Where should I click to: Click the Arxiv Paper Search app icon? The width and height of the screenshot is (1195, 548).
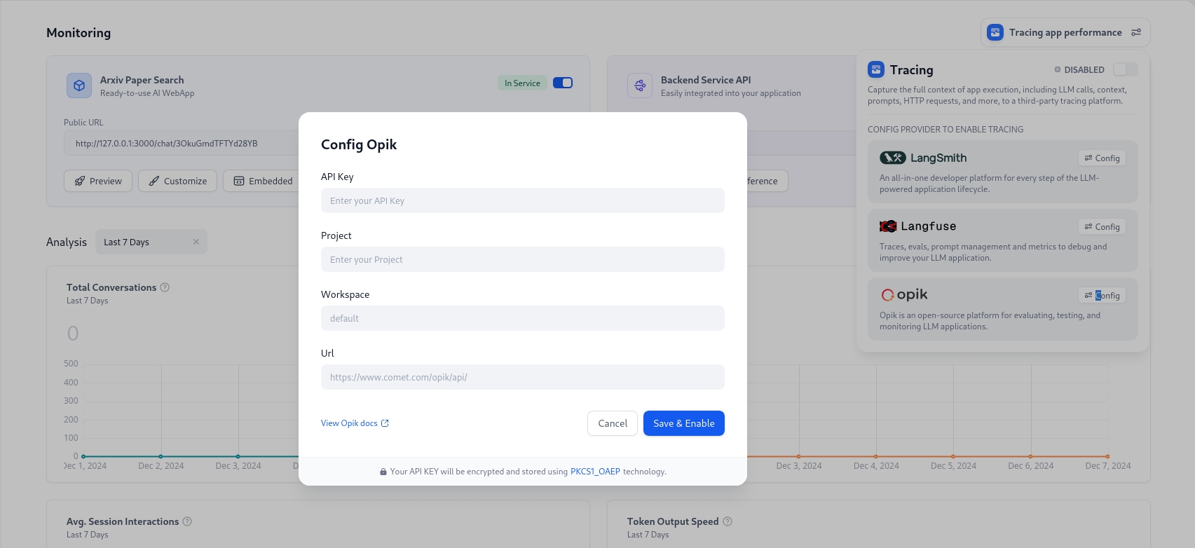[x=79, y=85]
